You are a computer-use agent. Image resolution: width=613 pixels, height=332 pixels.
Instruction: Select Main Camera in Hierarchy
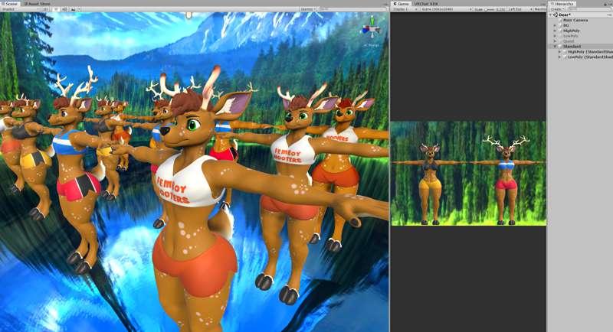point(575,21)
